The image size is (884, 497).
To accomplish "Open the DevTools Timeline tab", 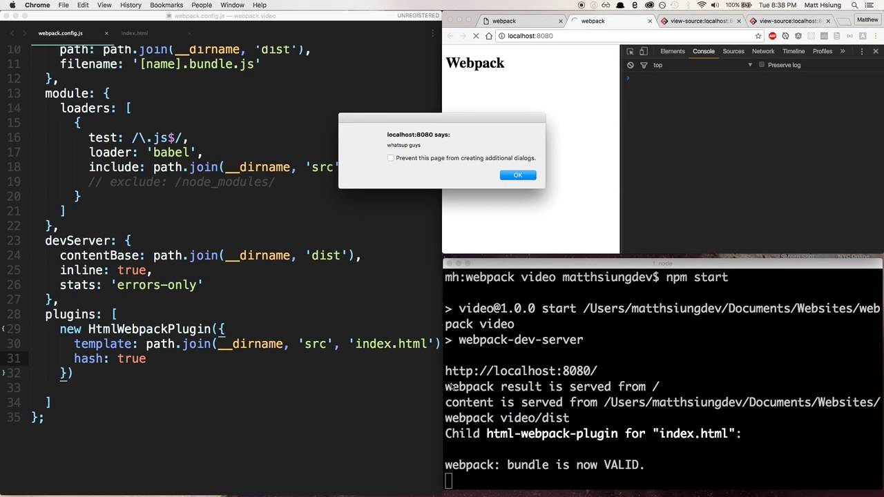I will pos(794,51).
